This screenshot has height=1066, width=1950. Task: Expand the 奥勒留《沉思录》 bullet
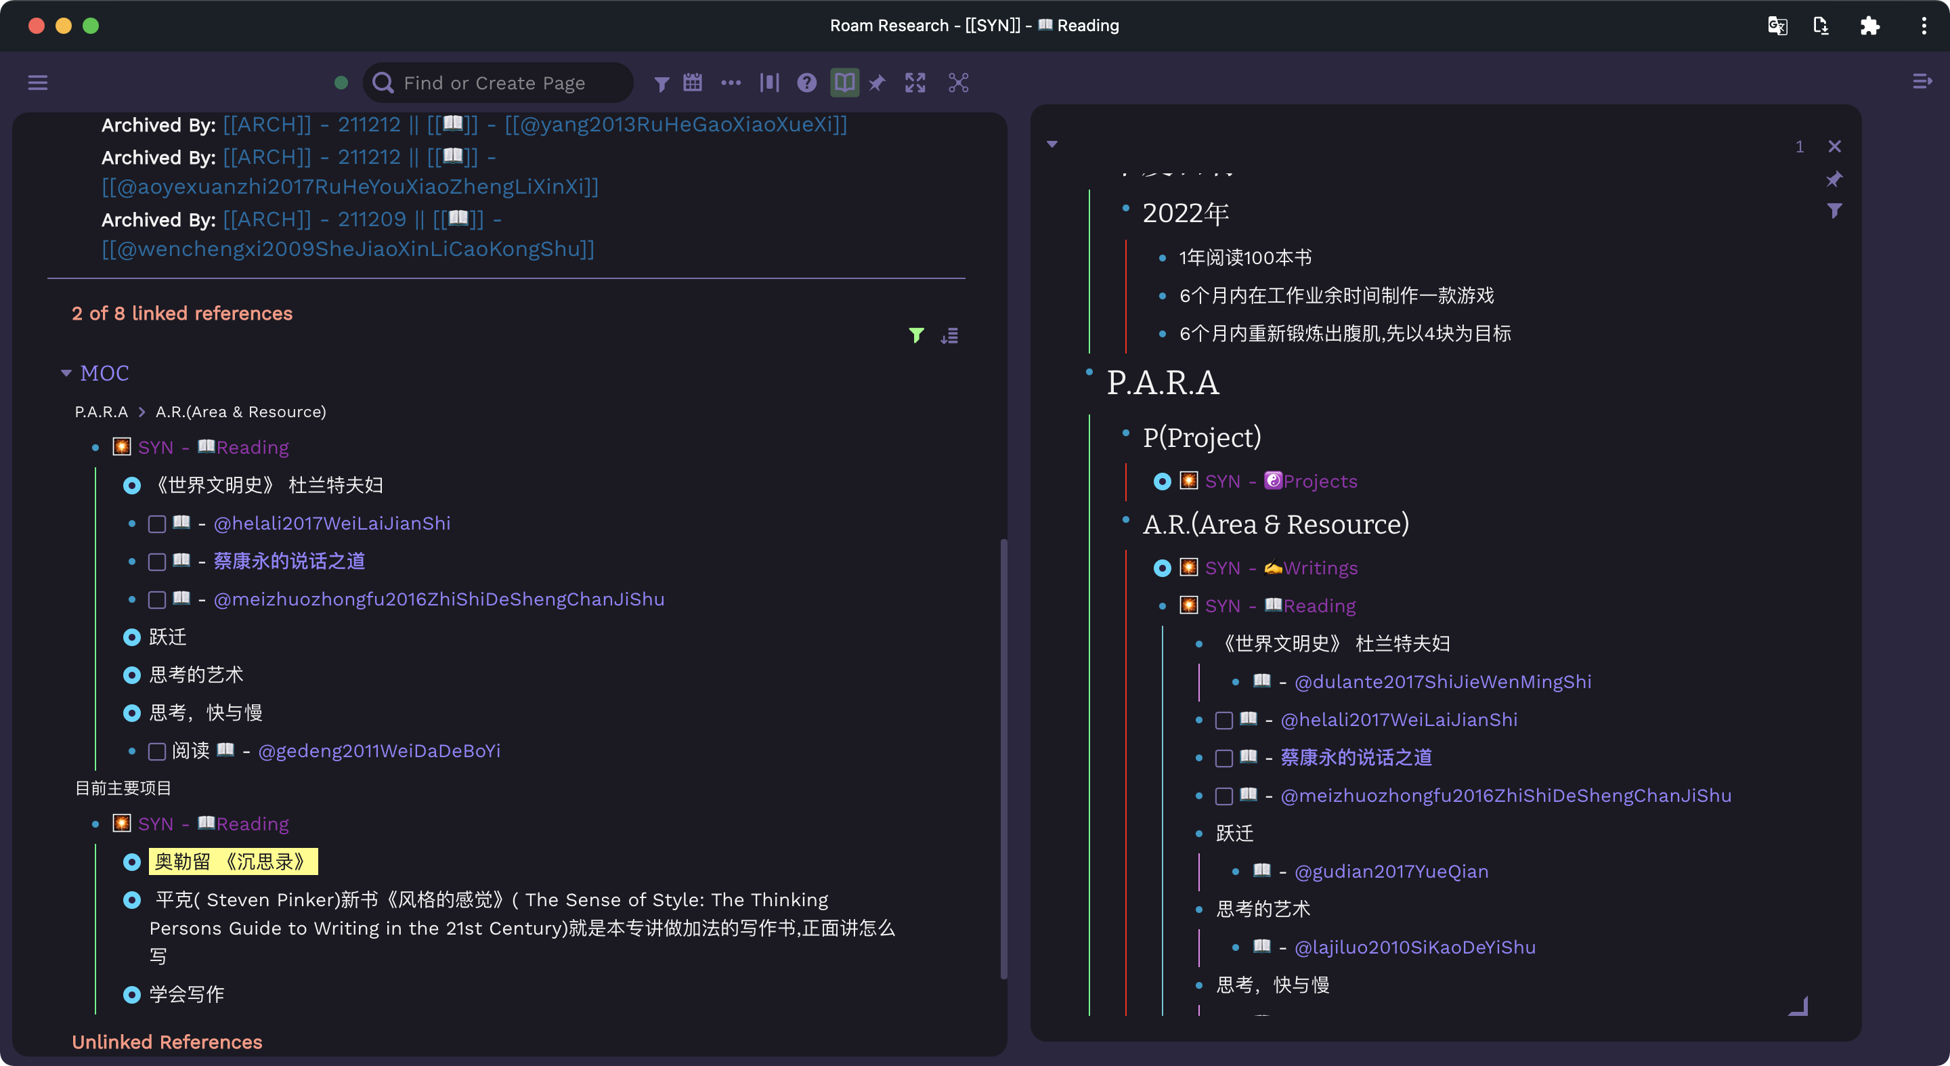pyautogui.click(x=132, y=861)
